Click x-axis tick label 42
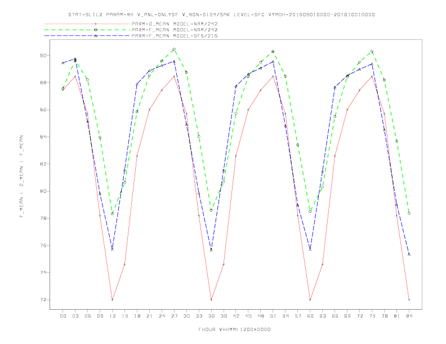446x344 pixels. (x=236, y=316)
